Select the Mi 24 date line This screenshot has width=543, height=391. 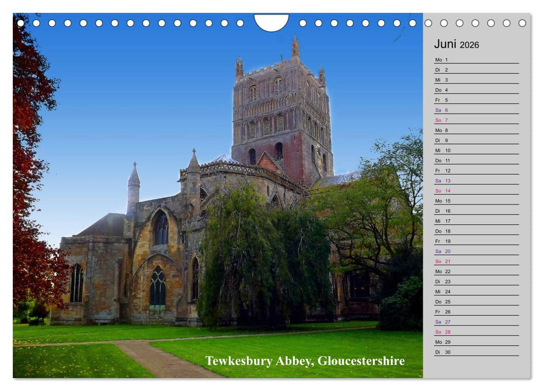[x=476, y=292]
